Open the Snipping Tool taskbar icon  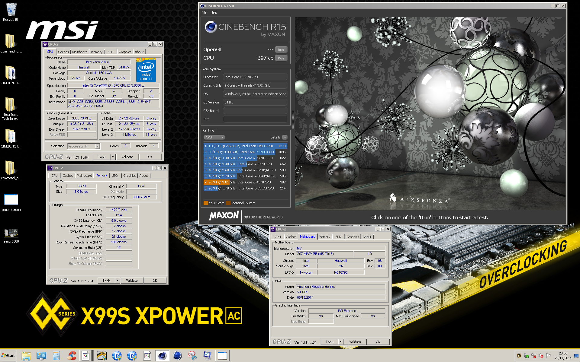192,356
